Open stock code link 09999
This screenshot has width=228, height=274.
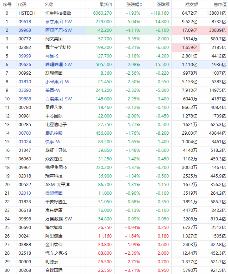(25, 56)
